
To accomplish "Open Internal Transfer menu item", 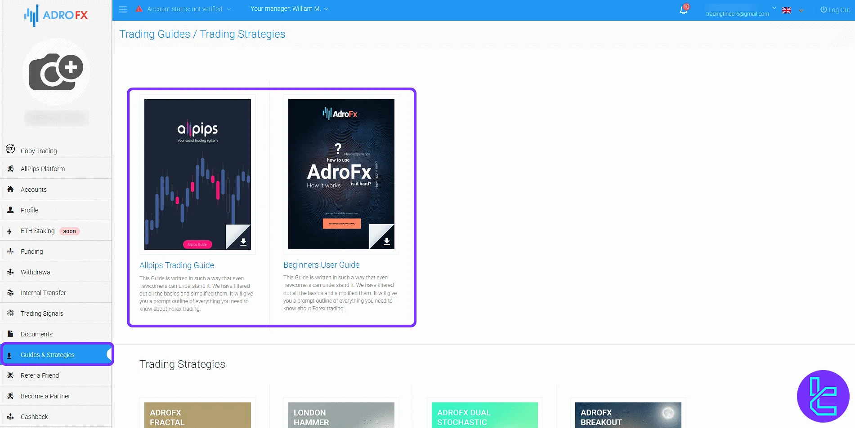I will (x=56, y=293).
